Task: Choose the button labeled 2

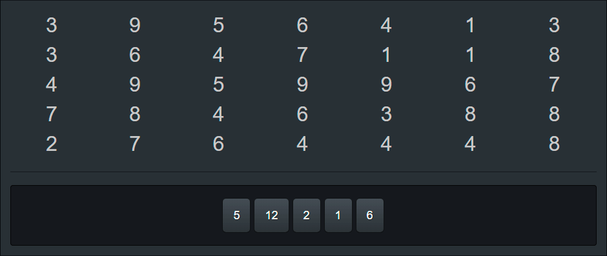Action: click(x=307, y=215)
